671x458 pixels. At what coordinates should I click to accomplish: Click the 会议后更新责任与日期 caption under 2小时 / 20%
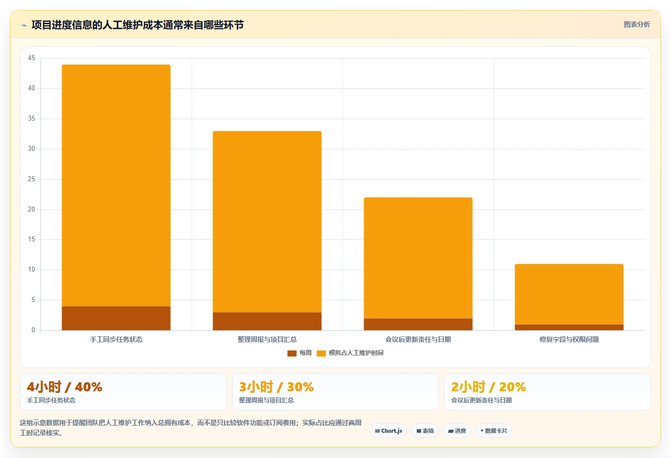(x=481, y=400)
